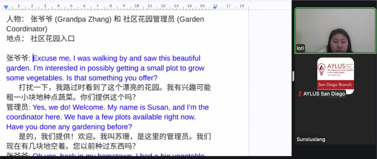
Task: Click the '管理员:' speaker label
Action: point(18,107)
